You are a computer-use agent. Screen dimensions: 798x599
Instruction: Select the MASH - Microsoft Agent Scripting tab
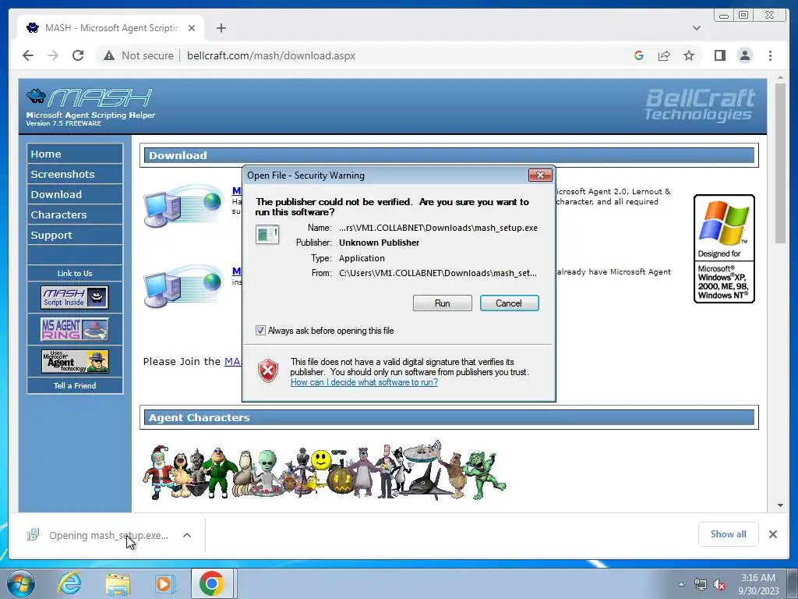pyautogui.click(x=111, y=27)
